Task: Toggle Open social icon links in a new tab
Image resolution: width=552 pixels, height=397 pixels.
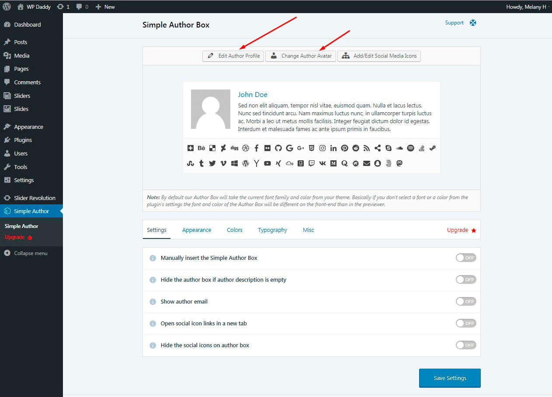Action: 466,323
